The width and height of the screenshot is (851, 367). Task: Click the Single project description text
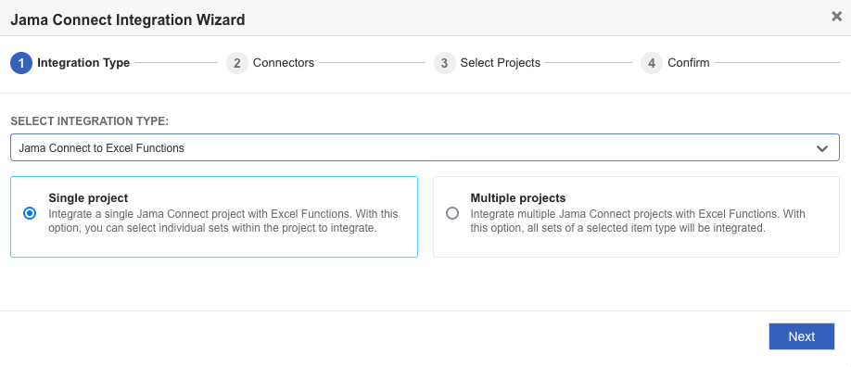pyautogui.click(x=223, y=221)
